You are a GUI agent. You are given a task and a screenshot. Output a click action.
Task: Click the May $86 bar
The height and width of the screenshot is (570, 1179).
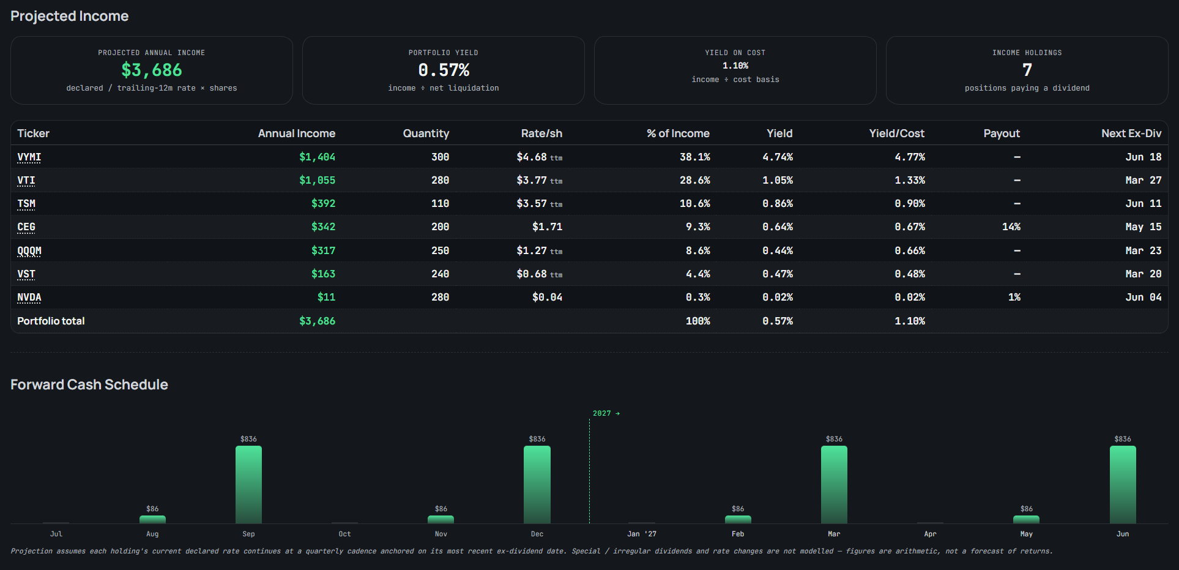click(x=1026, y=519)
